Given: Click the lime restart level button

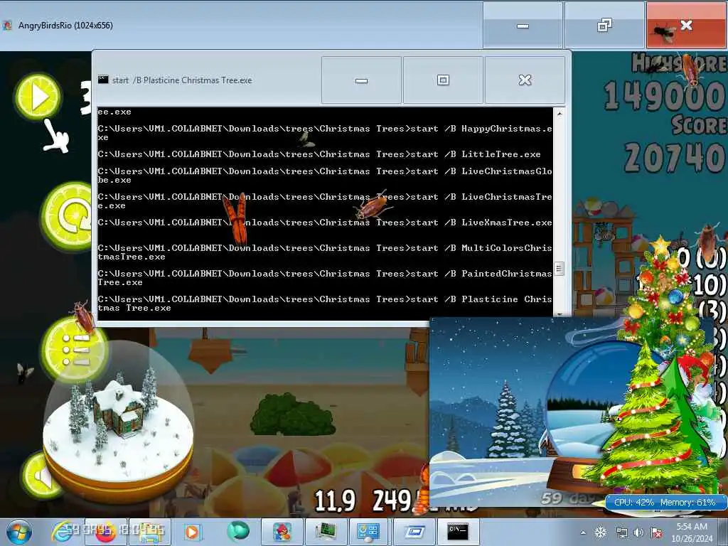Looking at the screenshot, I should (x=69, y=216).
